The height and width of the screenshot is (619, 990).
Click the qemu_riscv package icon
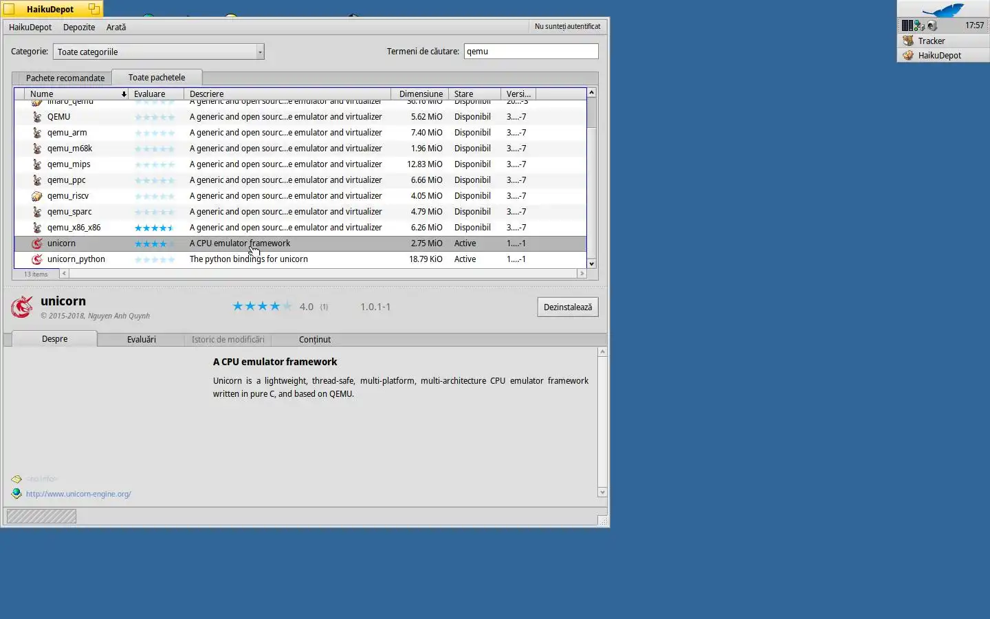[37, 196]
